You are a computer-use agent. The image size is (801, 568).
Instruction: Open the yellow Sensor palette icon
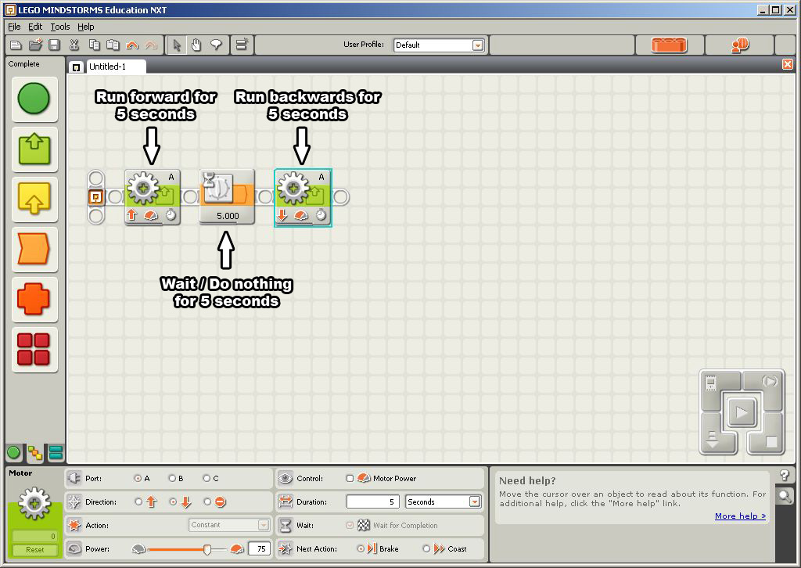pos(34,198)
